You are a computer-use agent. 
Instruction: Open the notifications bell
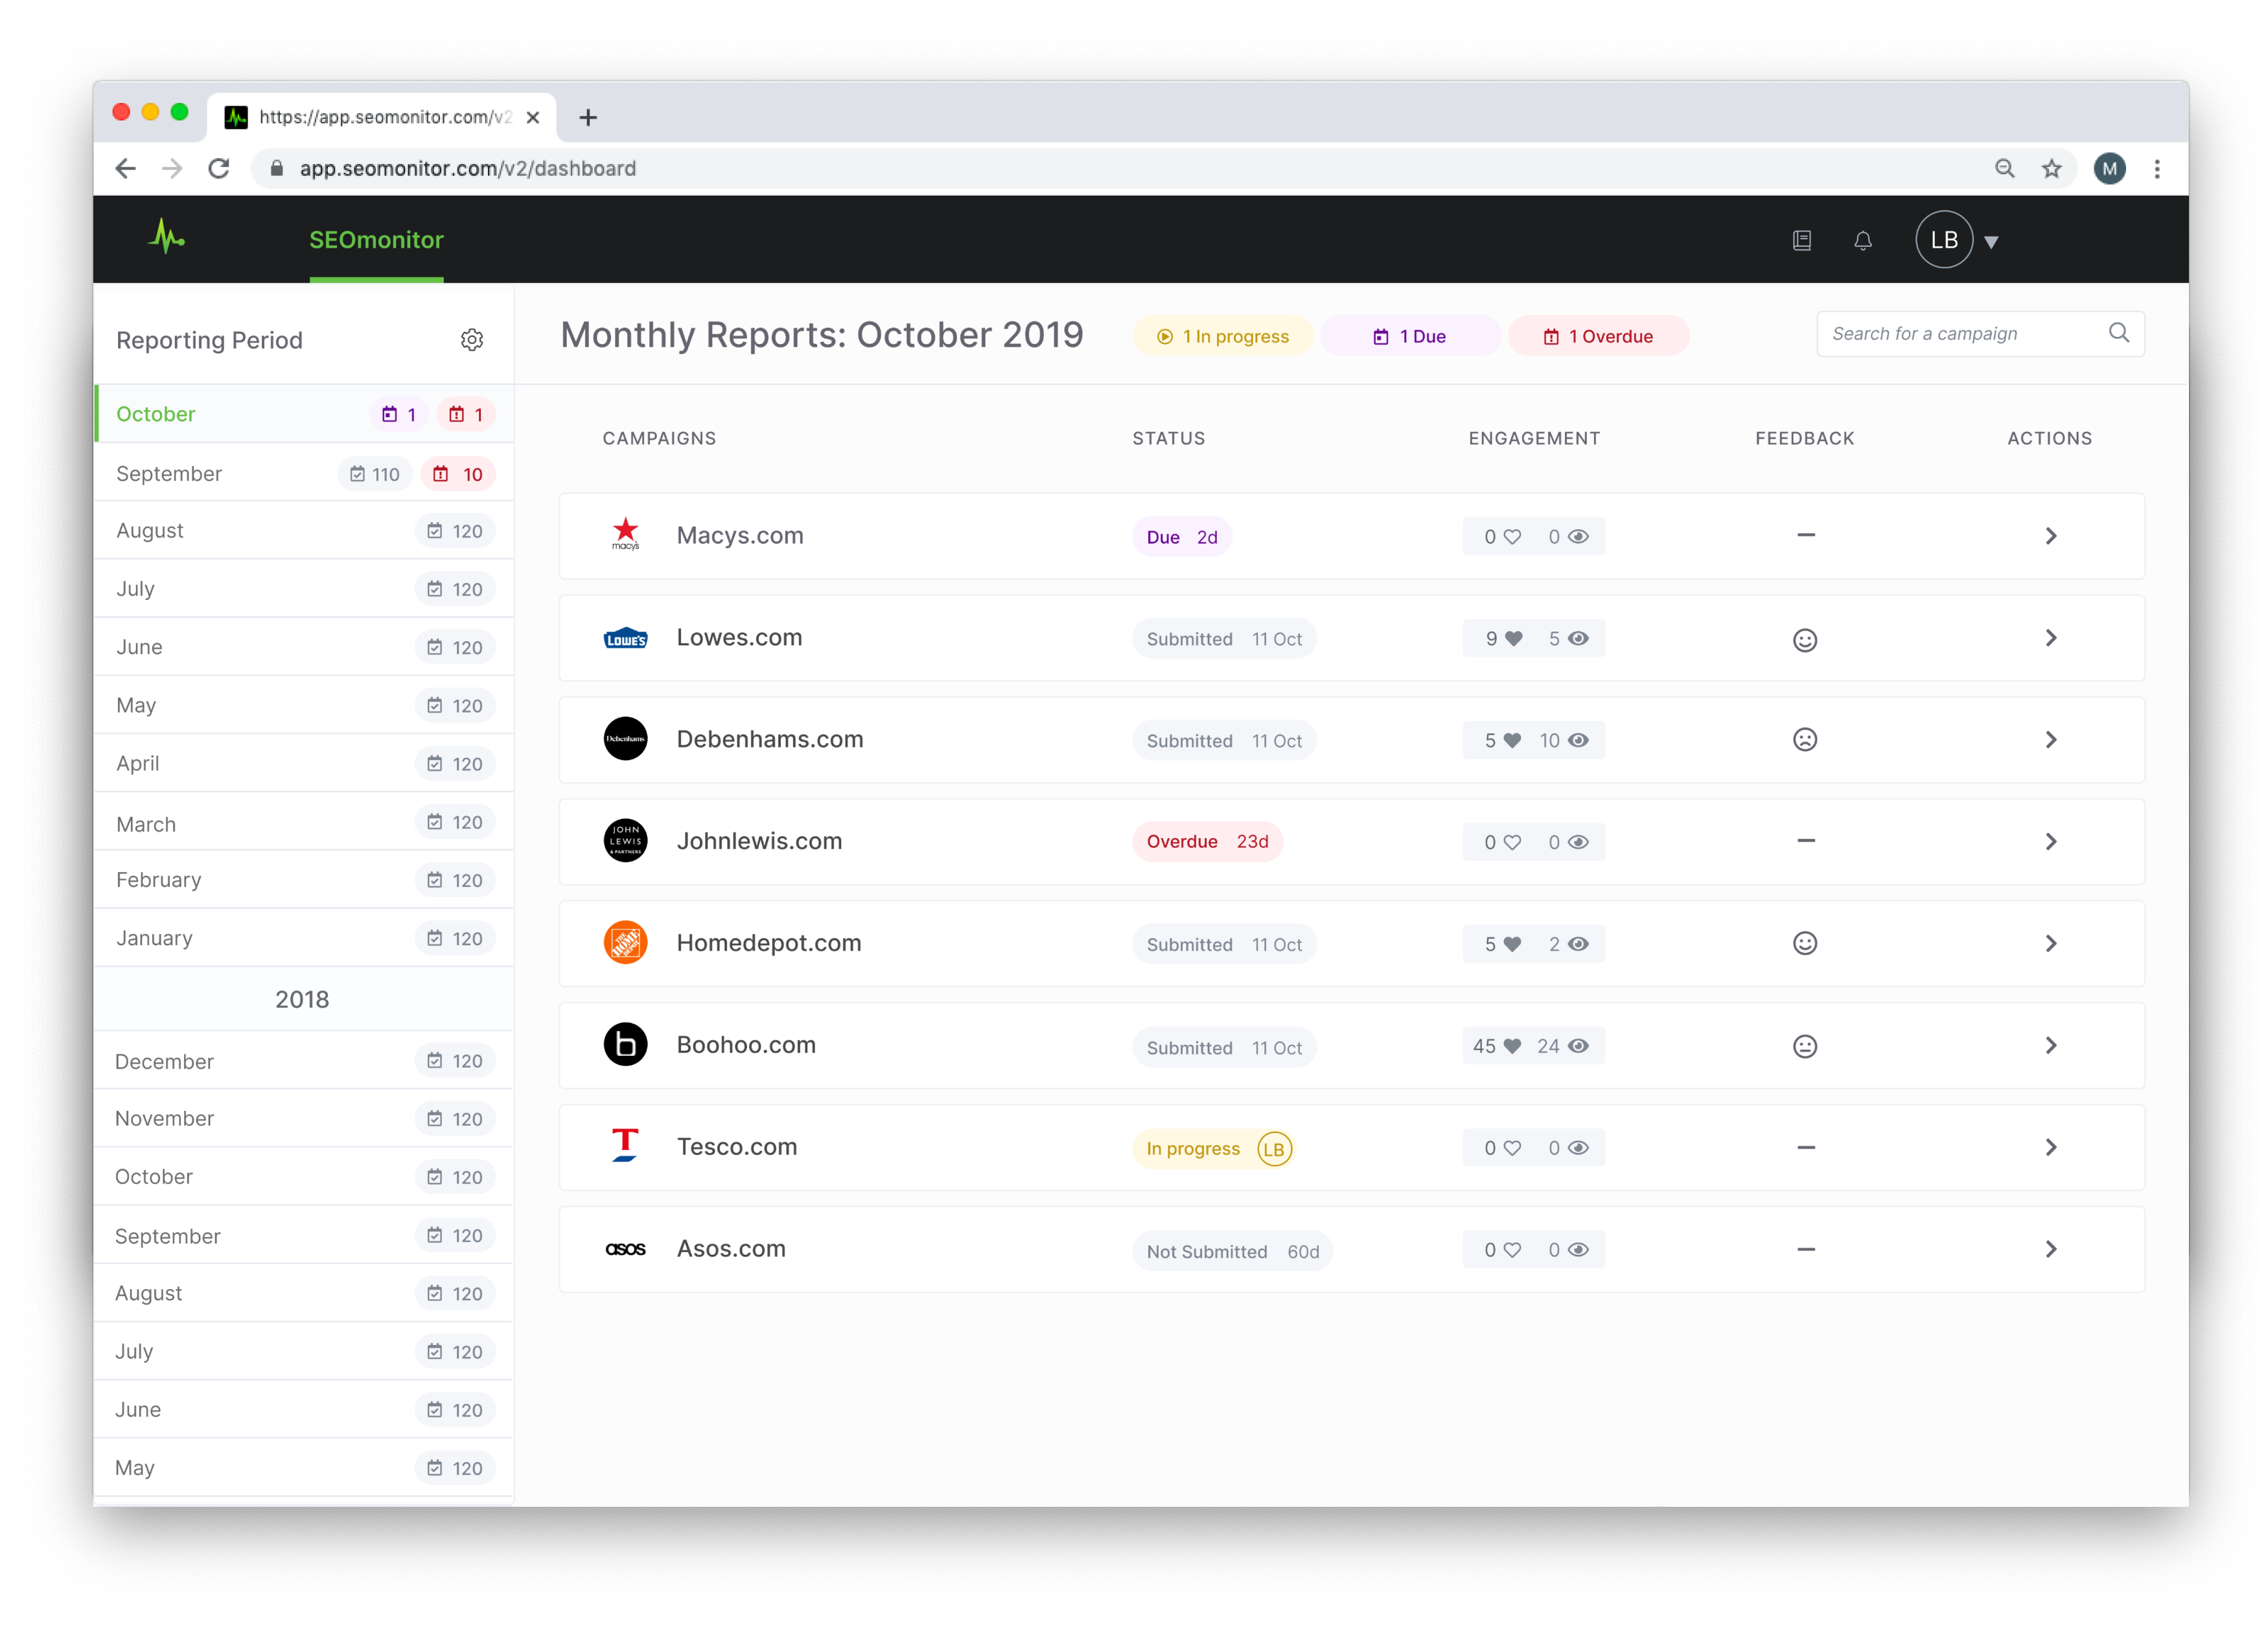tap(1862, 240)
